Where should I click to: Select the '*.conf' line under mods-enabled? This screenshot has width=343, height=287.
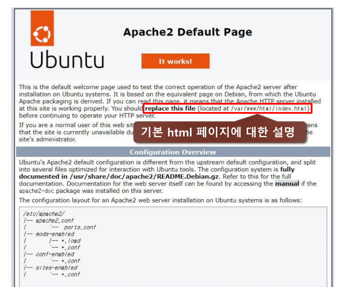click(52, 248)
